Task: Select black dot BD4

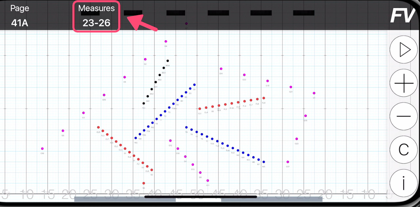Action: pos(168,61)
